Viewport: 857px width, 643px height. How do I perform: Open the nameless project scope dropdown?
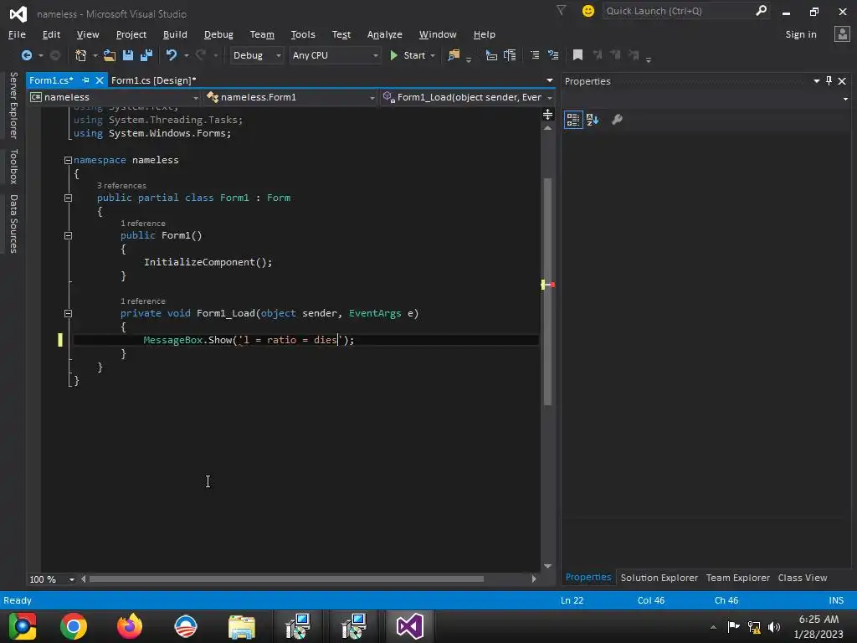pos(114,97)
